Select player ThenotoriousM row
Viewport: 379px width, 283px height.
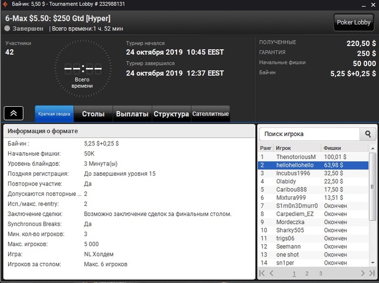[x=313, y=157]
